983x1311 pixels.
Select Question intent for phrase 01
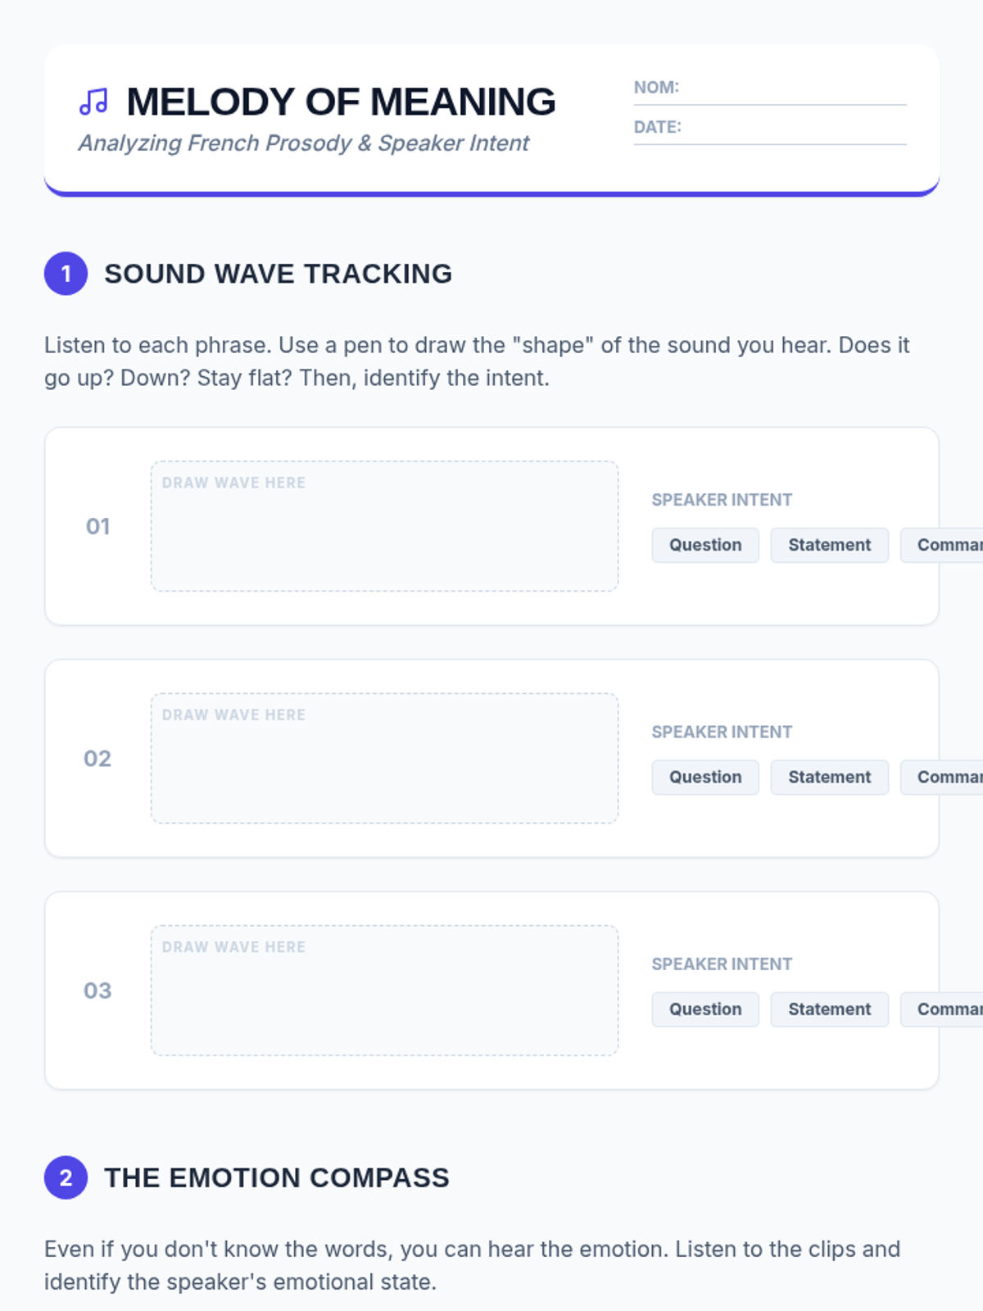(x=705, y=545)
